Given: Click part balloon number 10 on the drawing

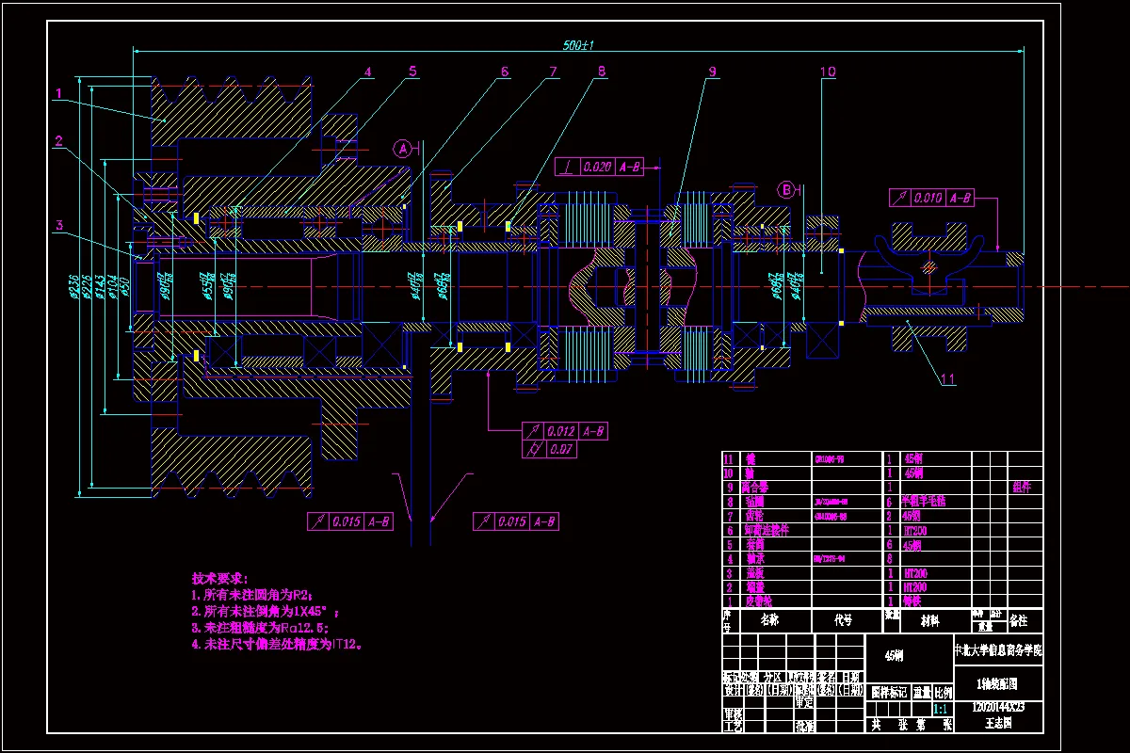Looking at the screenshot, I should (827, 71).
